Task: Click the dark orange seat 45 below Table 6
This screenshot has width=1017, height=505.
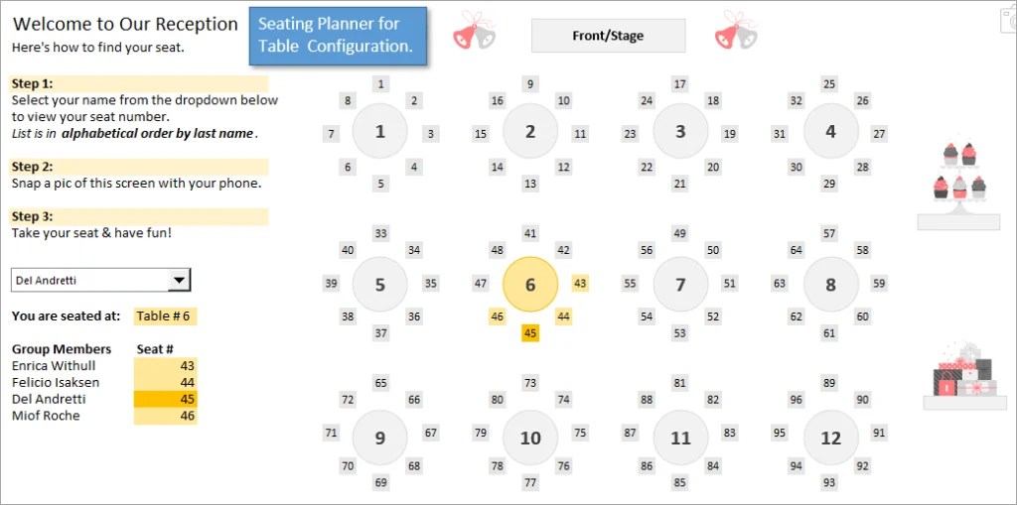Action: tap(530, 333)
